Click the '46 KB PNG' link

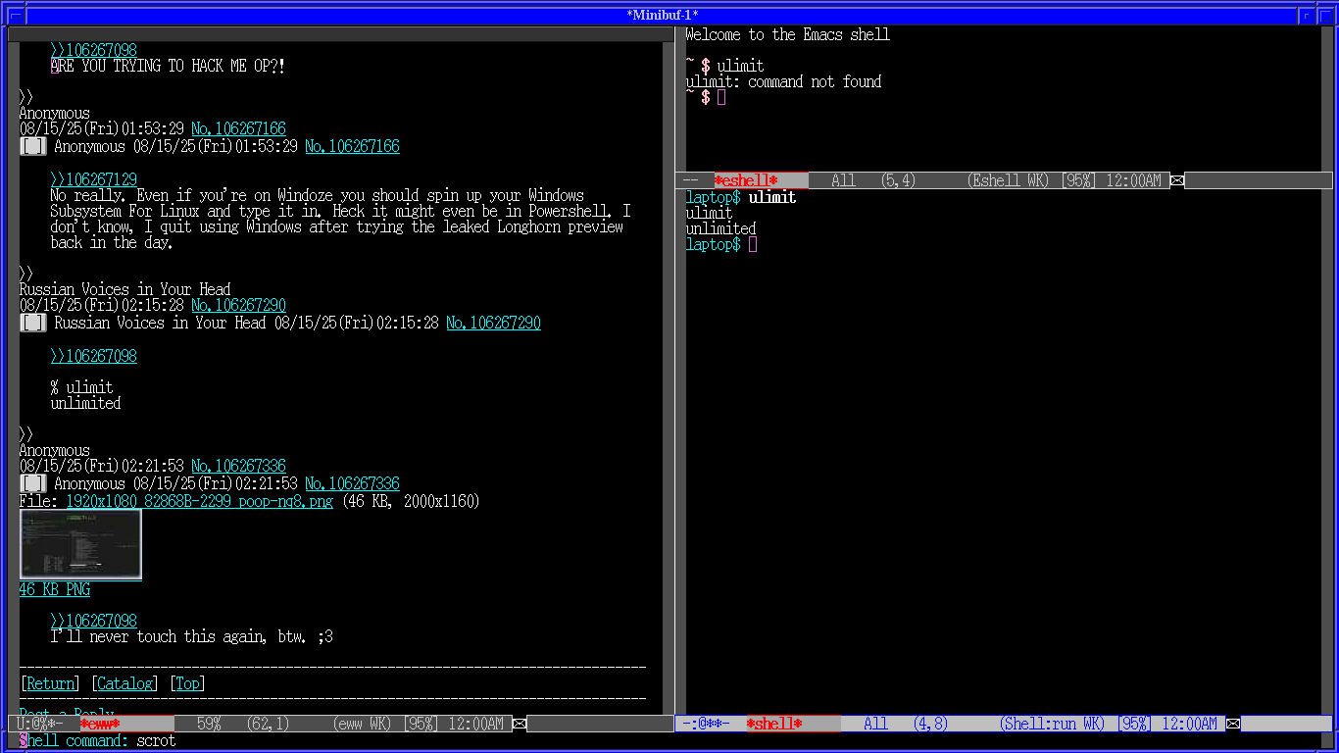pos(55,590)
